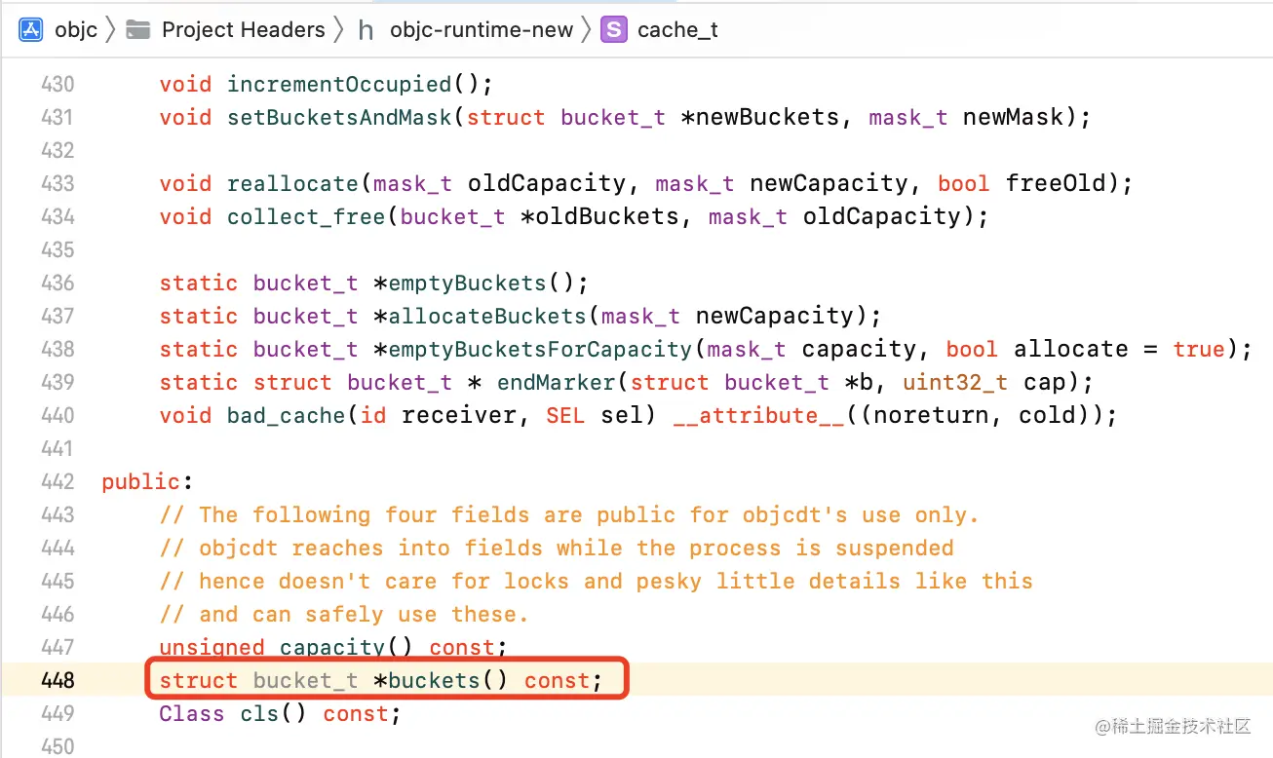Click 'setBucketsAndMask' function name
The image size is (1273, 758).
point(339,118)
